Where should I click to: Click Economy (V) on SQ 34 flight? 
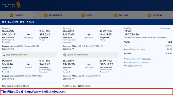68,79
